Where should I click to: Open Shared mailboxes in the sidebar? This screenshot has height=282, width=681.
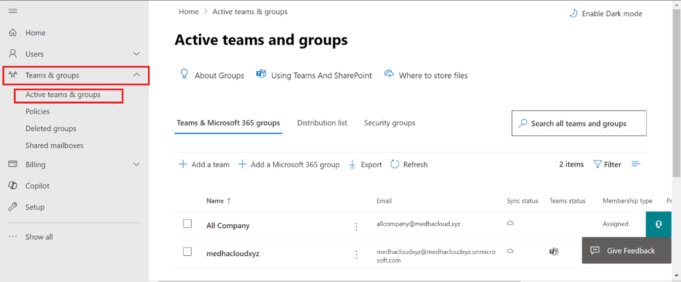[x=54, y=146]
